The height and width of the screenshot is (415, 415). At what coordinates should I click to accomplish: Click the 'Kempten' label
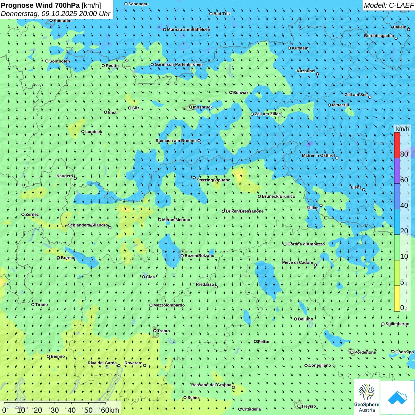tap(63, 20)
